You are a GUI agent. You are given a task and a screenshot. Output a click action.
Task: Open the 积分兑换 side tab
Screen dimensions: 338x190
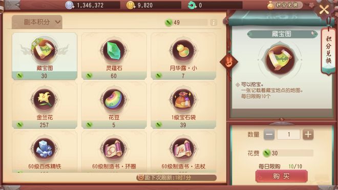[328, 51]
